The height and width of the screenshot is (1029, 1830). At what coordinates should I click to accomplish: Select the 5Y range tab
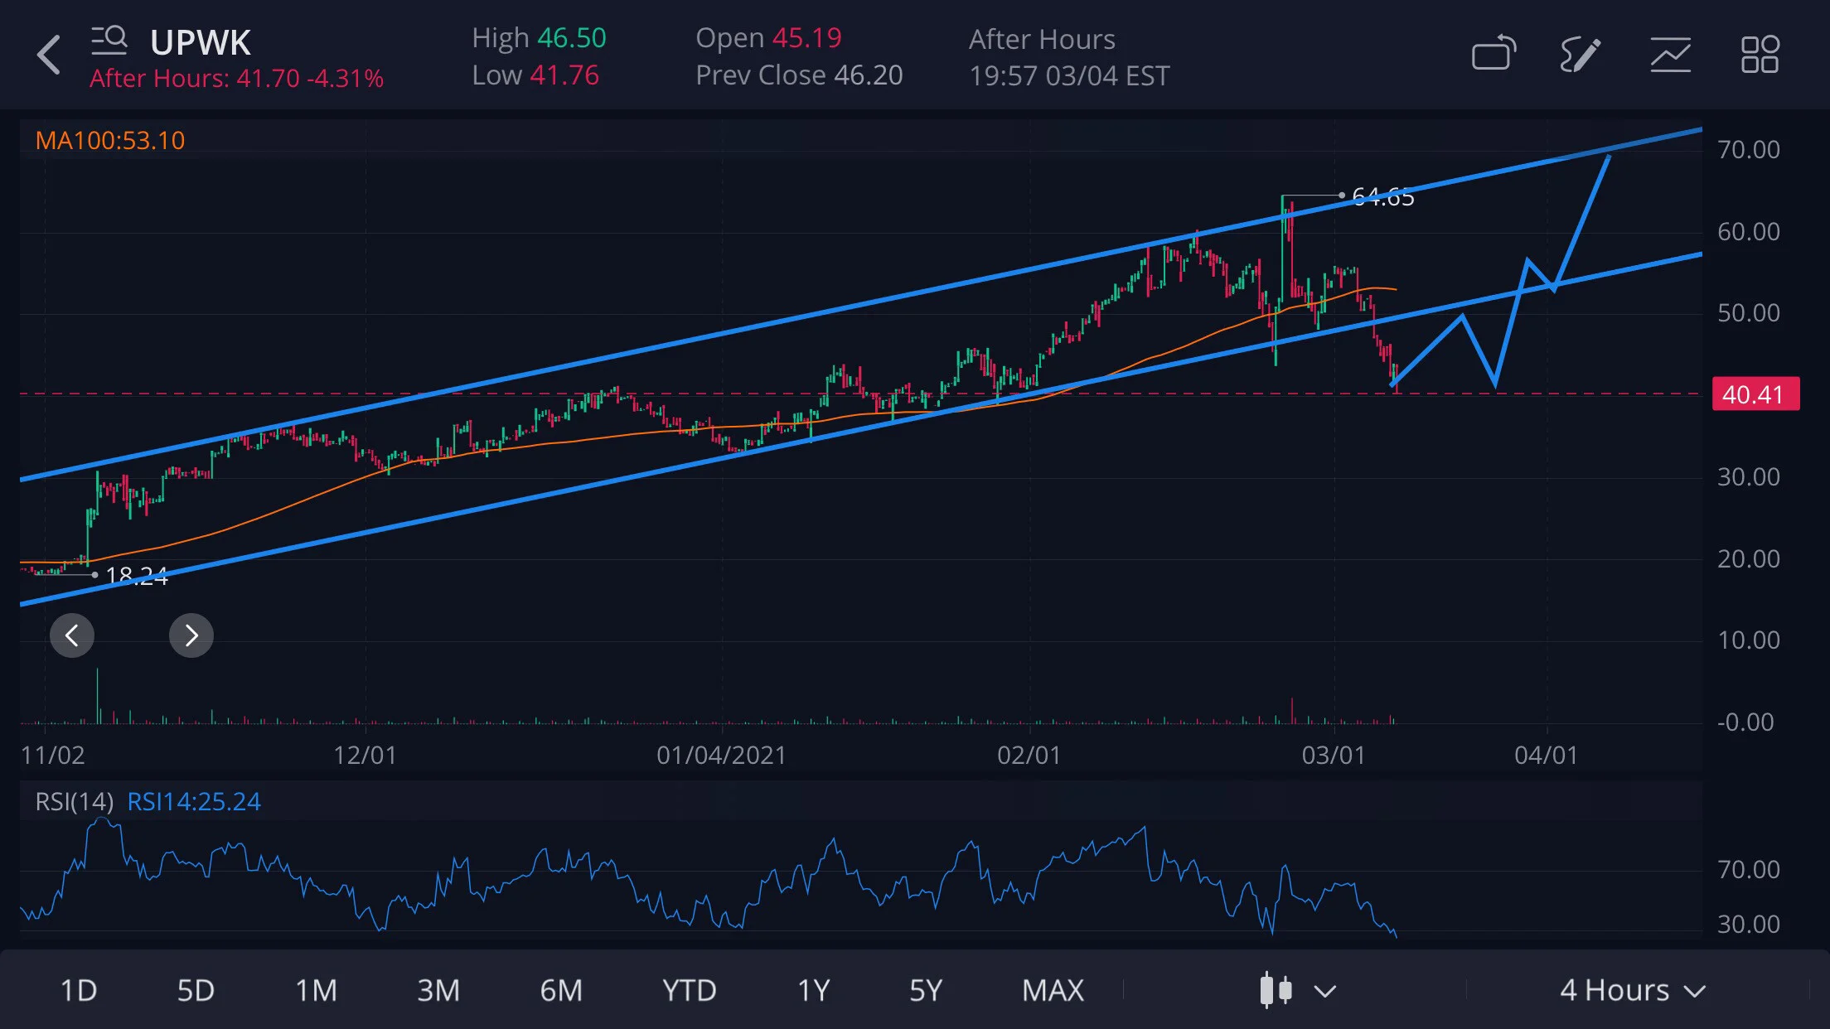coord(925,990)
